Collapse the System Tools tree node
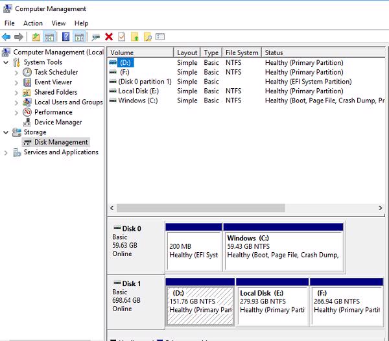This screenshot has height=341, width=389. (6, 62)
